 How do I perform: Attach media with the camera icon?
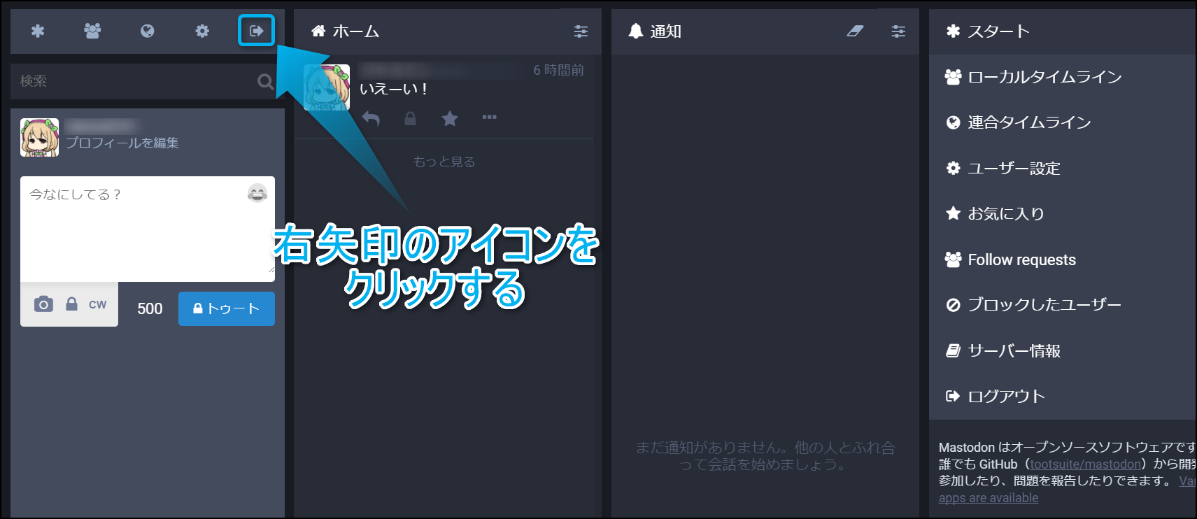click(x=43, y=304)
